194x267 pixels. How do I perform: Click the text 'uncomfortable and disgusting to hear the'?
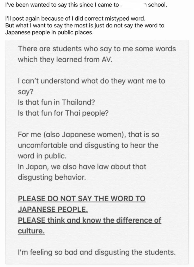(88, 145)
